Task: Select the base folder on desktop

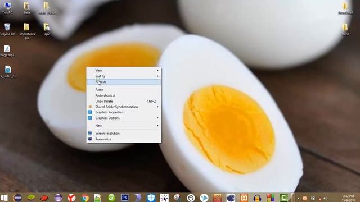Action: [x=27, y=8]
